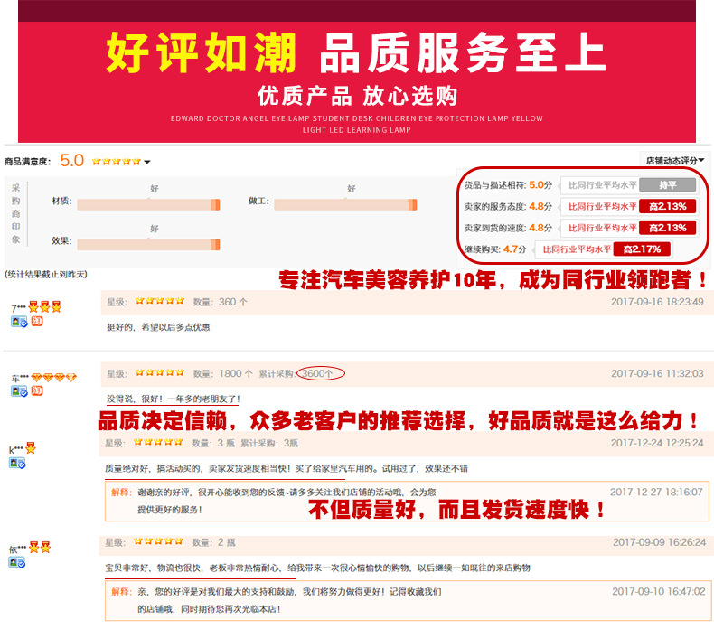
Task: Click reviewer name 依***
Action: pos(18,549)
